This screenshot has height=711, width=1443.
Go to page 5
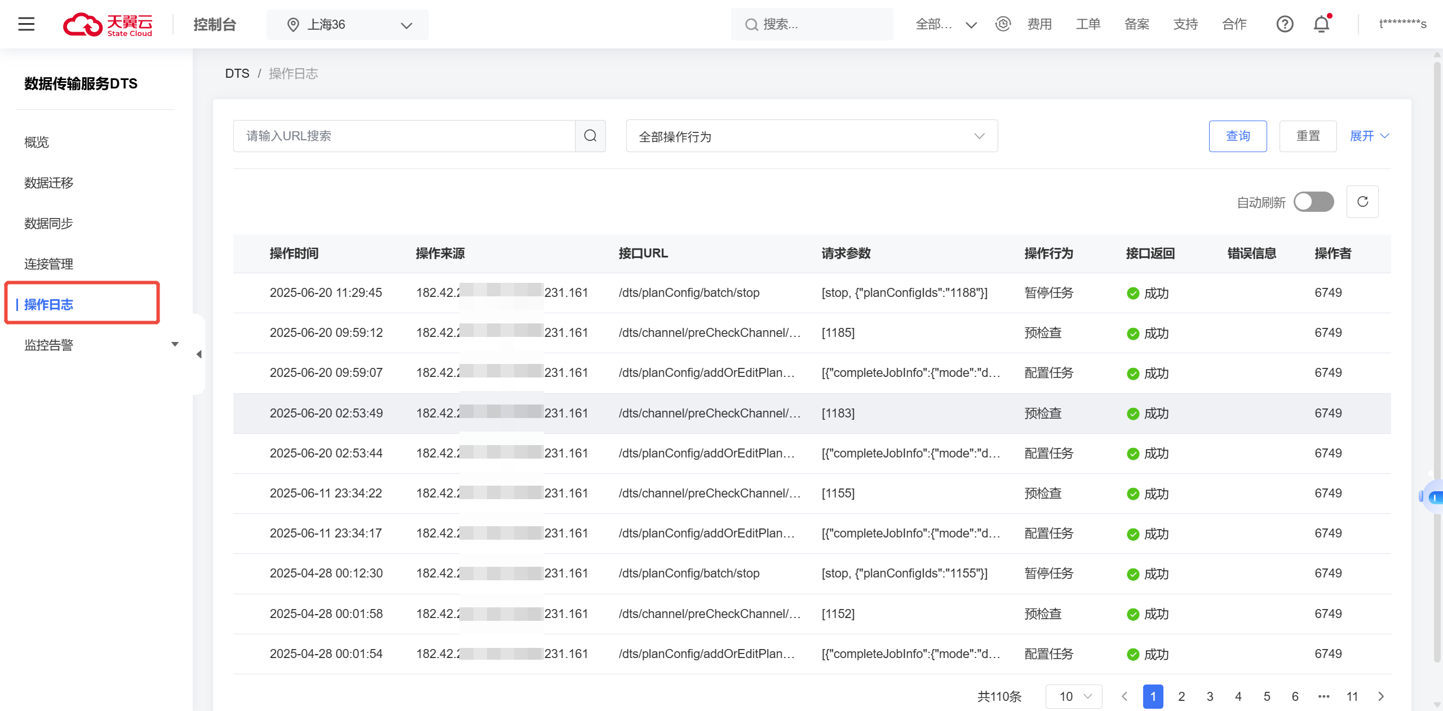(x=1267, y=696)
